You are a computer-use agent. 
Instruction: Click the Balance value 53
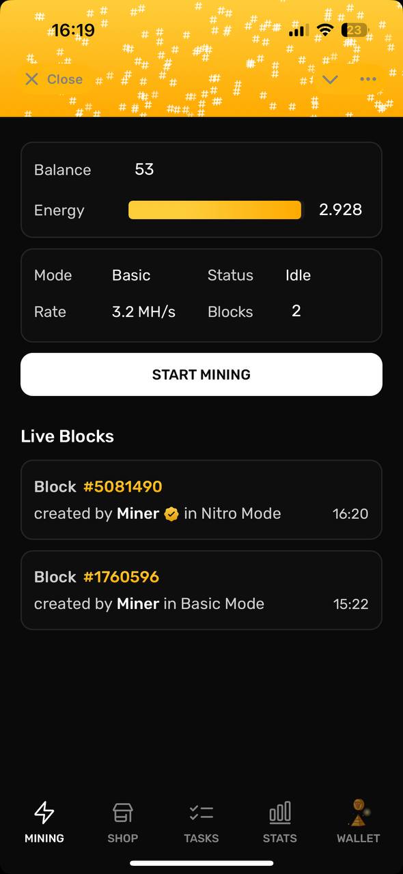pos(144,169)
